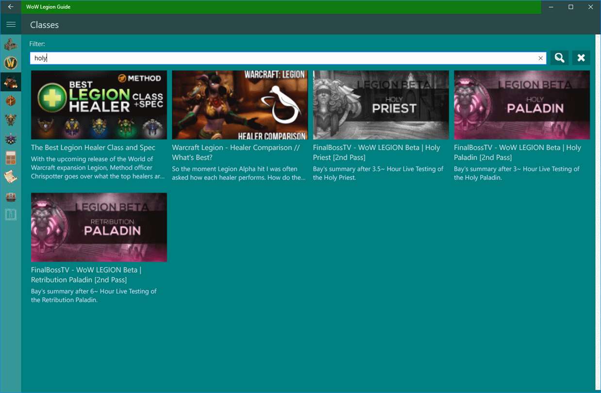Click the magnifier search button
The width and height of the screenshot is (601, 393).
pos(559,58)
